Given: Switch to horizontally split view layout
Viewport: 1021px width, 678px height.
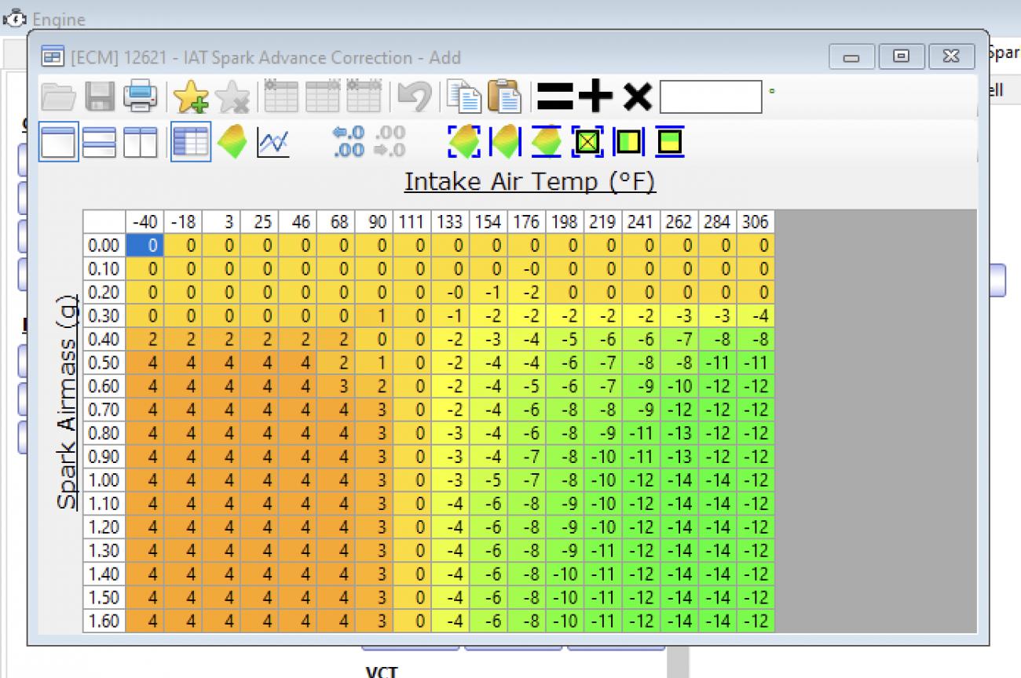Looking at the screenshot, I should tap(99, 142).
